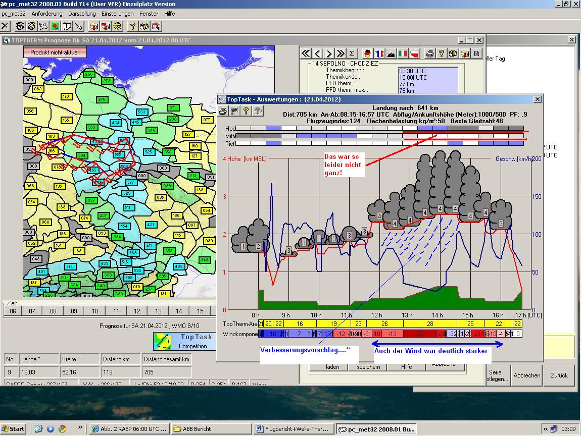Switch Zeit selector to hour 06
The image size is (582, 436).
click(13, 311)
